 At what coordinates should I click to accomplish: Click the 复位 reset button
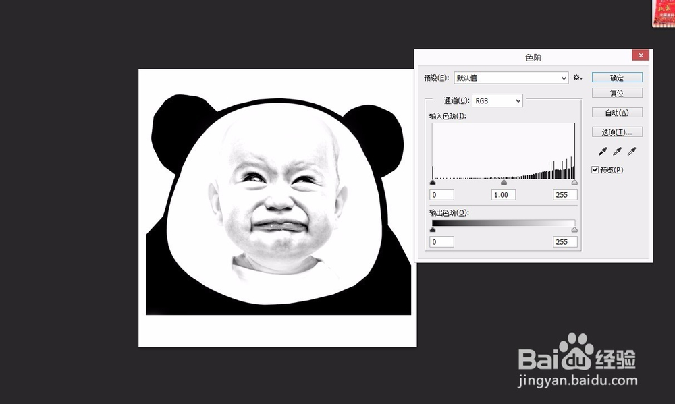pos(617,93)
